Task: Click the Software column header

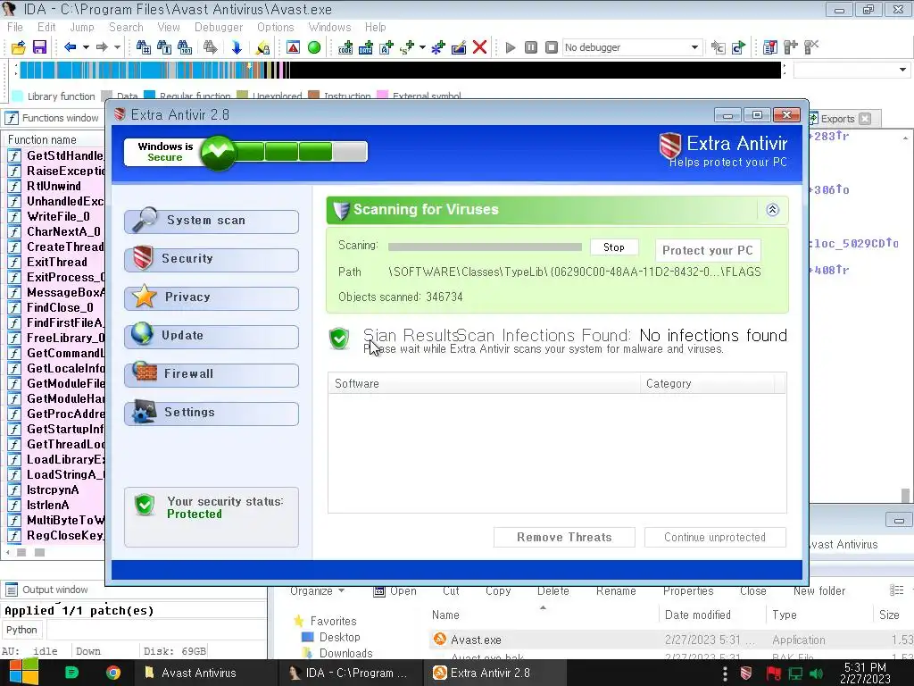Action: pyautogui.click(x=484, y=383)
